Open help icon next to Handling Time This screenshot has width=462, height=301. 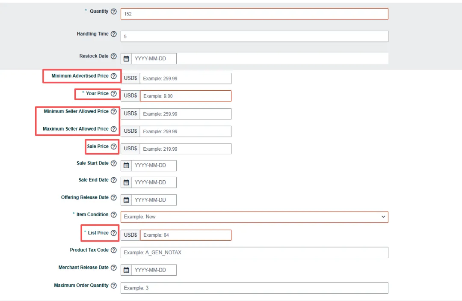[114, 34]
